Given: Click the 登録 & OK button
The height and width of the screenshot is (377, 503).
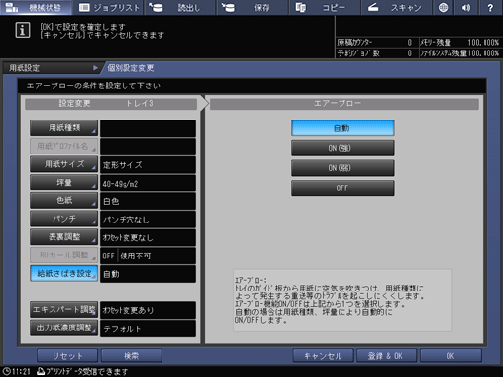Looking at the screenshot, I should (x=386, y=356).
